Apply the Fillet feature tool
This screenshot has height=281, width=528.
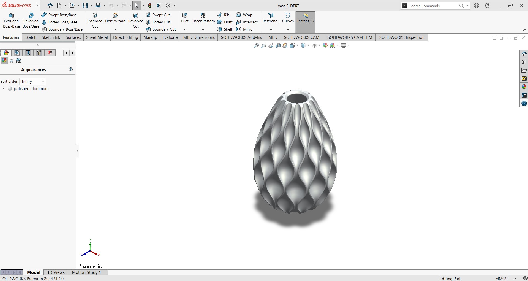coord(185,18)
